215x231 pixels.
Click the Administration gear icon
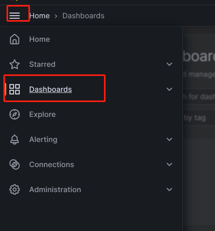15,189
